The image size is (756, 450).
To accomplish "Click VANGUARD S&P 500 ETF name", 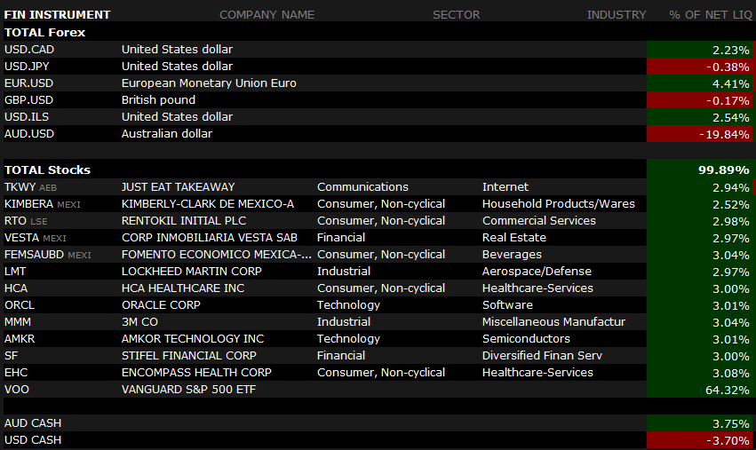I will [x=188, y=390].
